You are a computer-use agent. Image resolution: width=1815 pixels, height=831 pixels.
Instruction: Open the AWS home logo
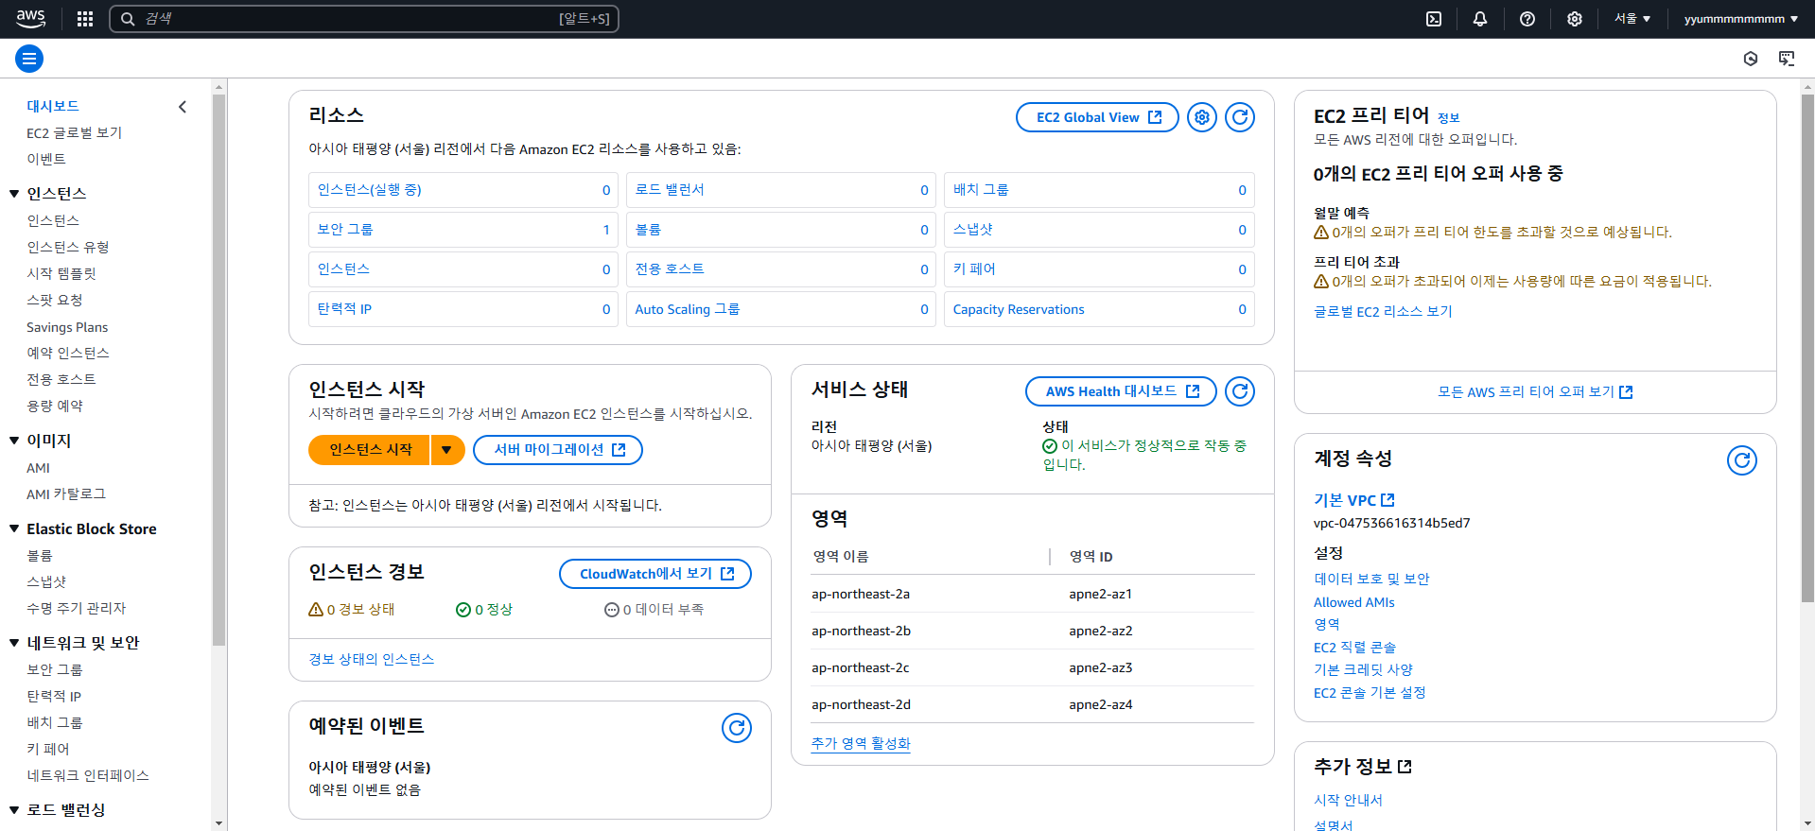coord(30,19)
